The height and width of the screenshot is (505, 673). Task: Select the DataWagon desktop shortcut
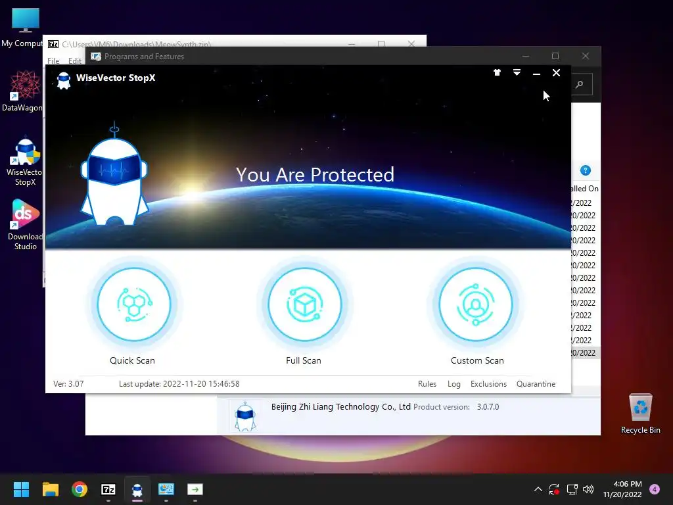[23, 91]
